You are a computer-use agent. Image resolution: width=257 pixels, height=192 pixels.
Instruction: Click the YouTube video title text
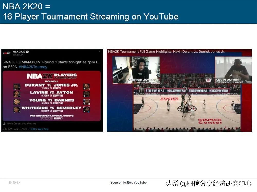point(166,52)
